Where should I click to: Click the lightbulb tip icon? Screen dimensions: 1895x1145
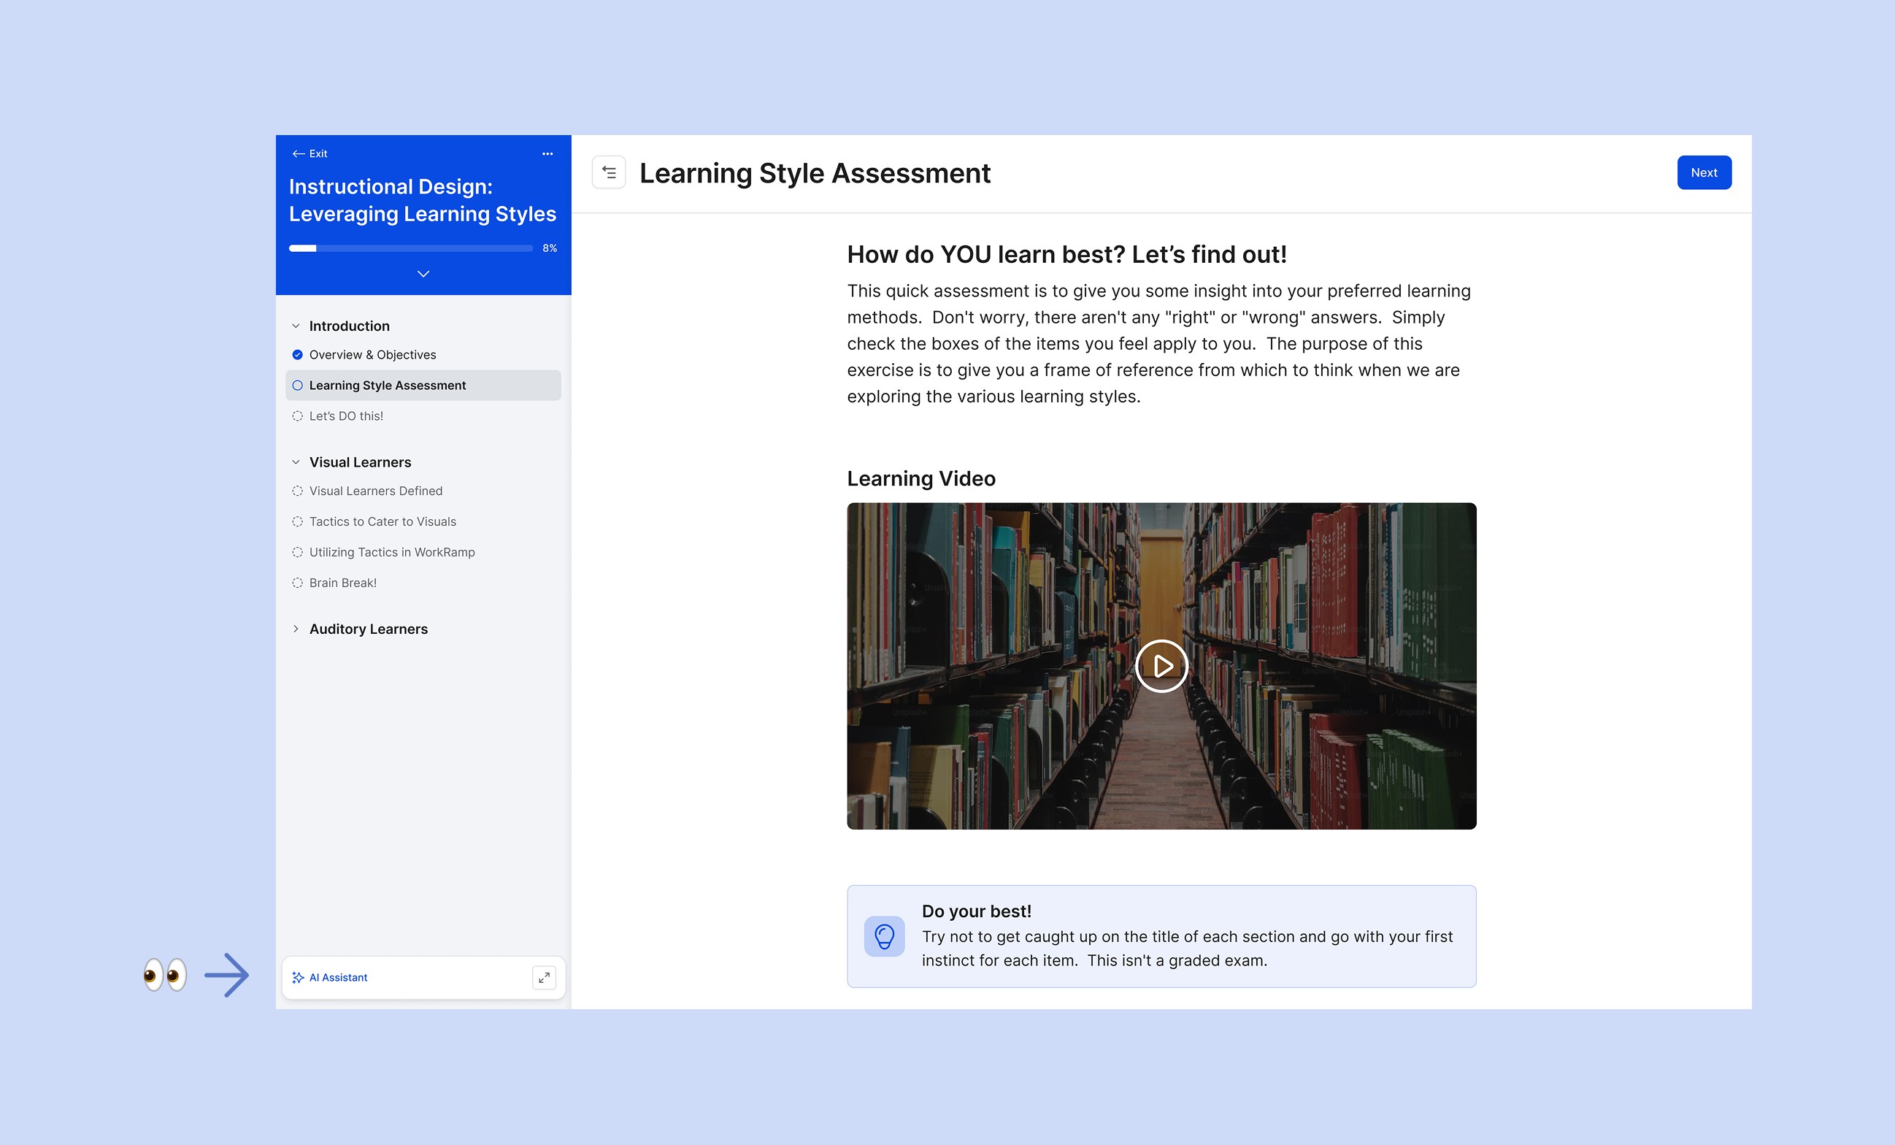(x=884, y=935)
